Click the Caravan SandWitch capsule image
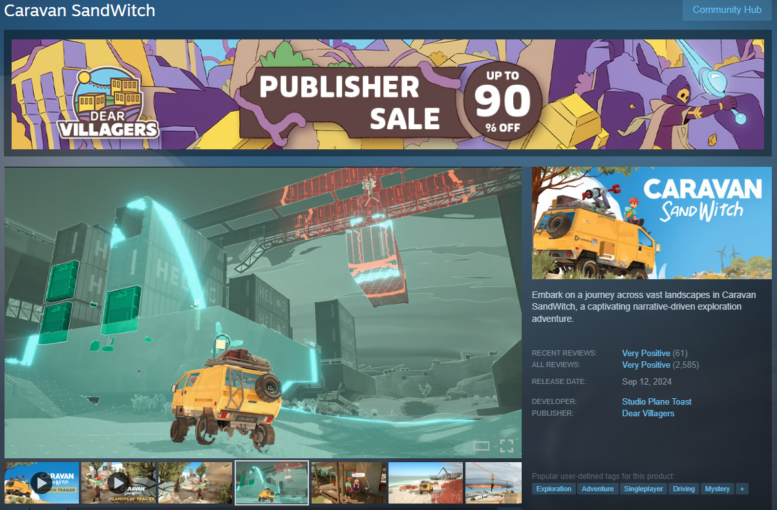 652,223
